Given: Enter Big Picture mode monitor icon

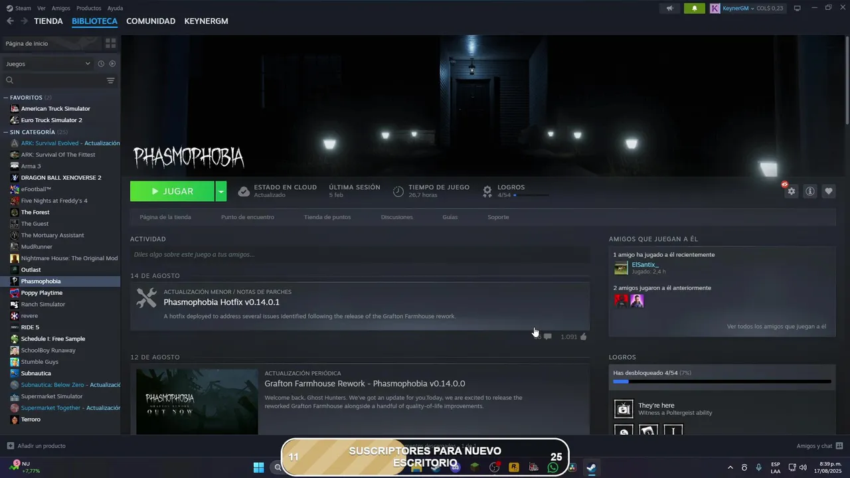Looking at the screenshot, I should point(797,8).
